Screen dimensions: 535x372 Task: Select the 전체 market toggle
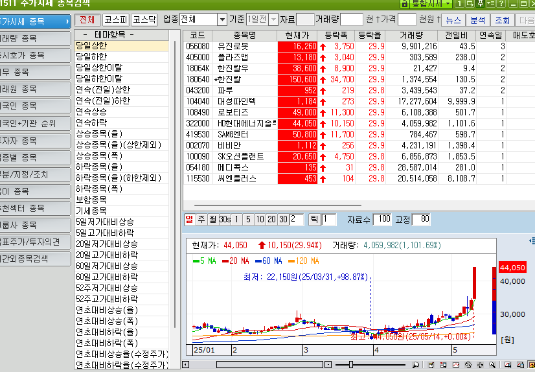pyautogui.click(x=87, y=19)
